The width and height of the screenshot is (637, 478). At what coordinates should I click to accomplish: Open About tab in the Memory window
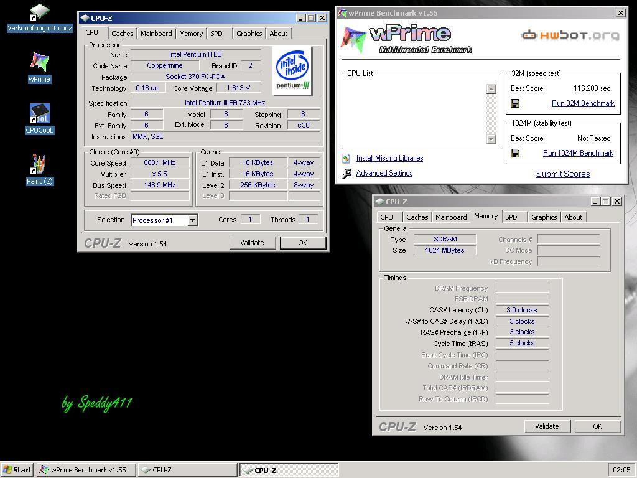point(573,217)
